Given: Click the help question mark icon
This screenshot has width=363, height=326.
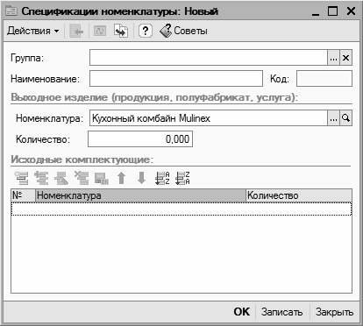Looking at the screenshot, I should click(x=146, y=31).
